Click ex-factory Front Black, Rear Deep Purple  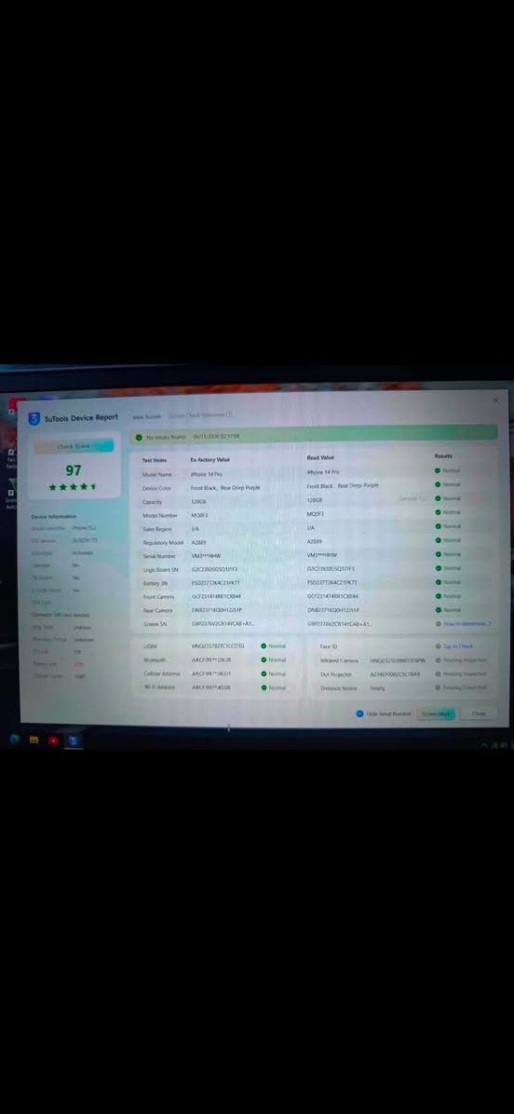click(x=225, y=488)
